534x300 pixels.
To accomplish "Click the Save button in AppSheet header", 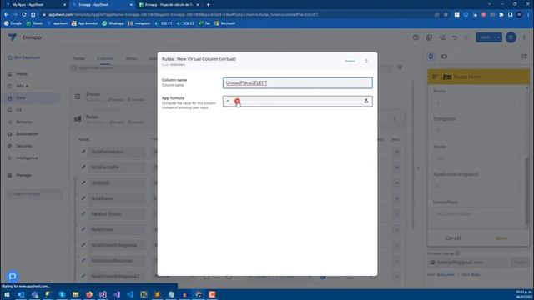I will click(x=486, y=37).
